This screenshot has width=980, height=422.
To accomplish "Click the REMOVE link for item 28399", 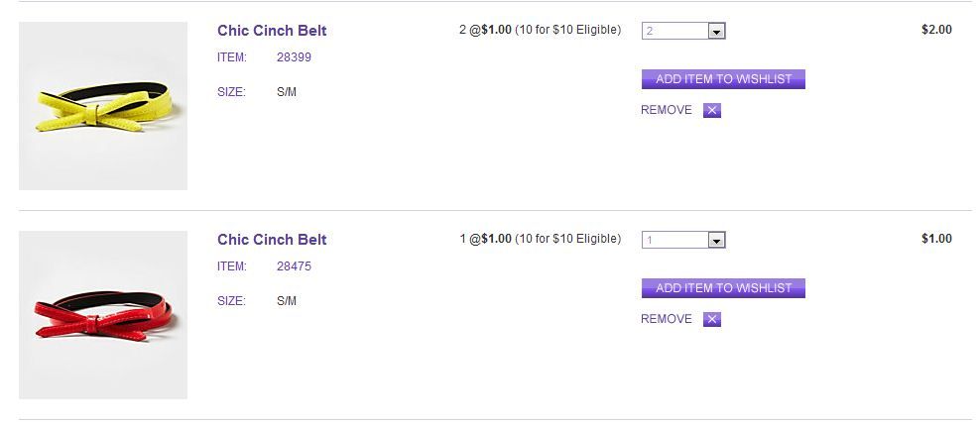I will pyautogui.click(x=667, y=110).
